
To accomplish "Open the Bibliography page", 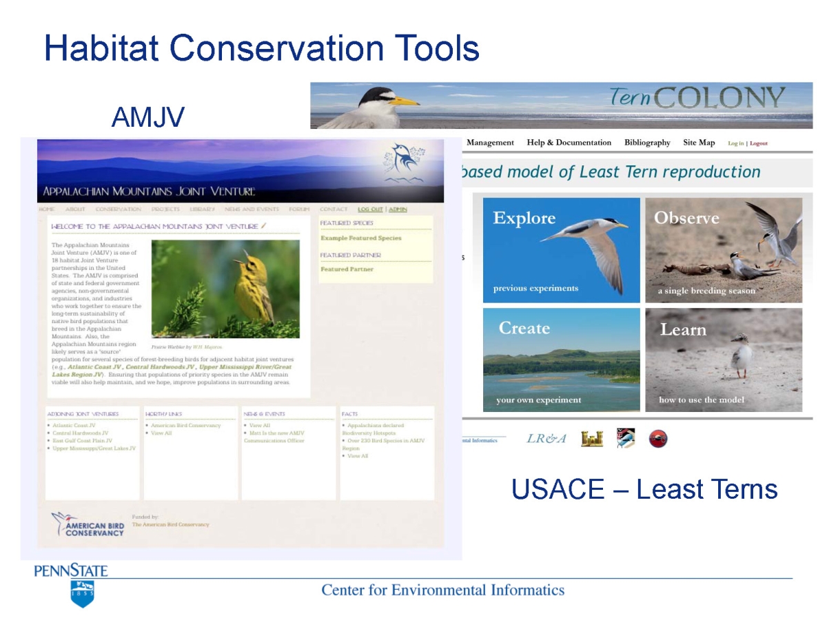I will (647, 143).
